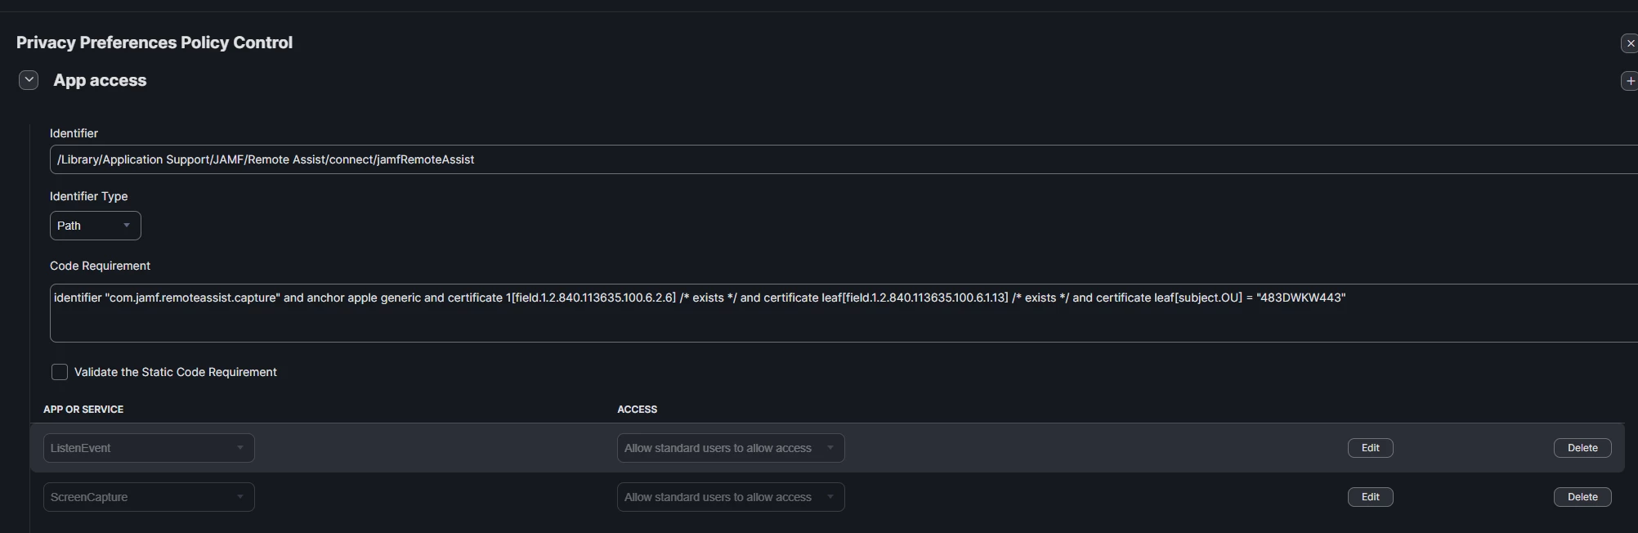Screen dimensions: 1638x533
Task: Click the APP OR SERVICE column header
Action: coord(83,410)
